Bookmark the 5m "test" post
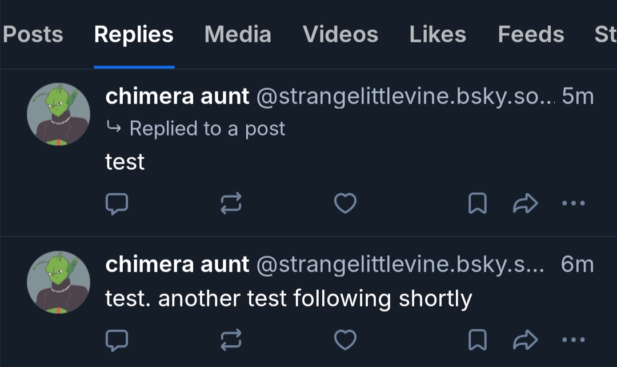Screen dimensions: 617x367 [477, 203]
